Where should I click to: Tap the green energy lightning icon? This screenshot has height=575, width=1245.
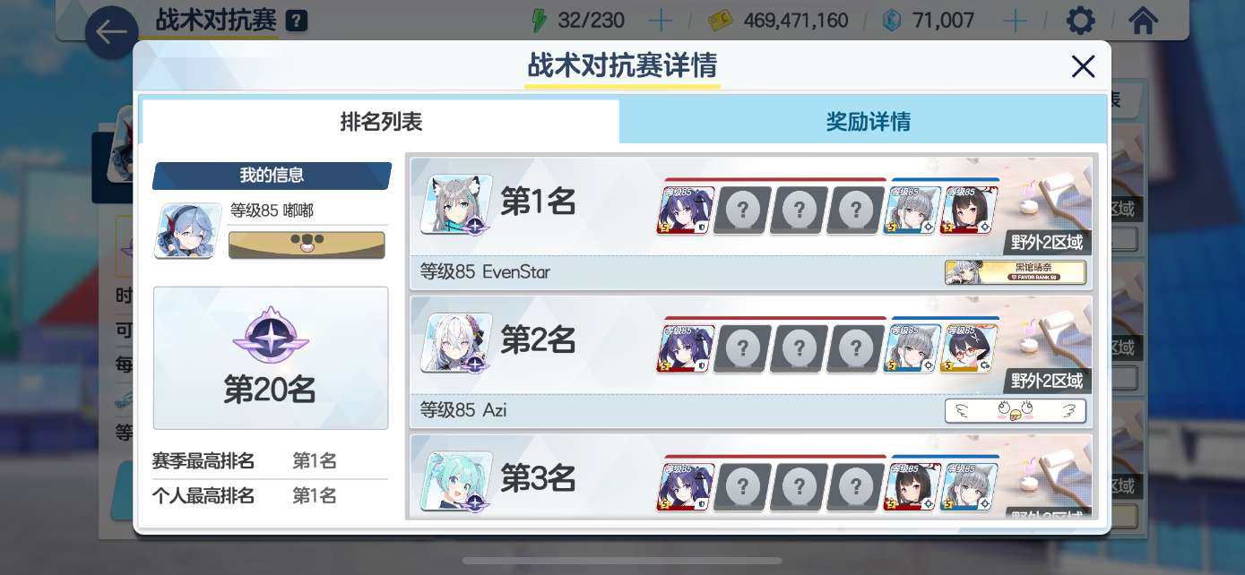539,20
